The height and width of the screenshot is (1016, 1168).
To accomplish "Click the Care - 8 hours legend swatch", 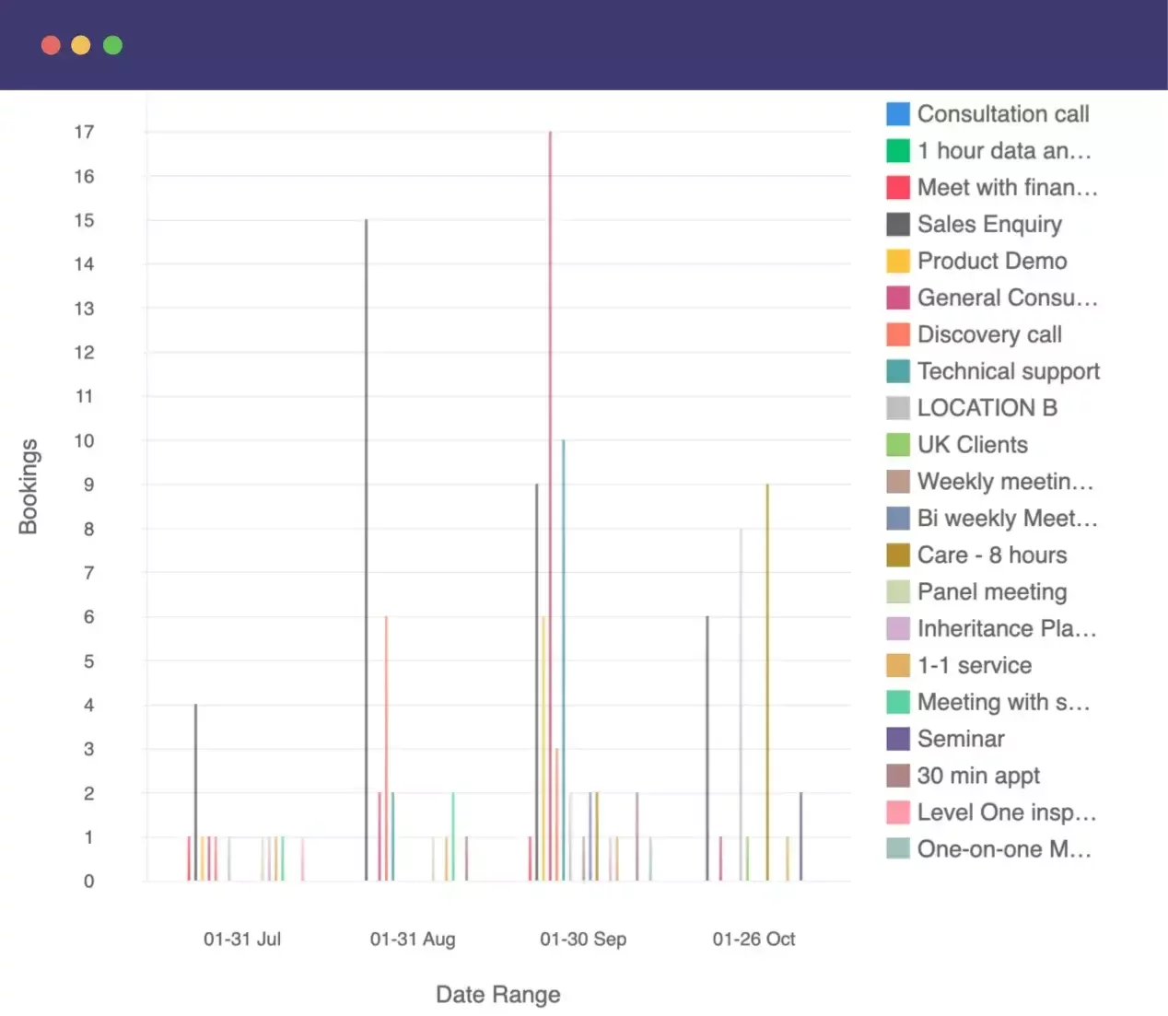I will [x=897, y=555].
